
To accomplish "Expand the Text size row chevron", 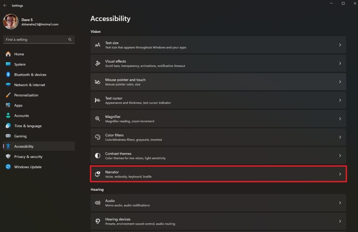I will point(340,45).
